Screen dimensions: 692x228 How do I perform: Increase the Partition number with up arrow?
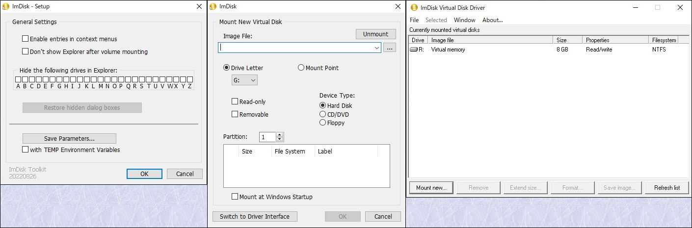(x=280, y=135)
